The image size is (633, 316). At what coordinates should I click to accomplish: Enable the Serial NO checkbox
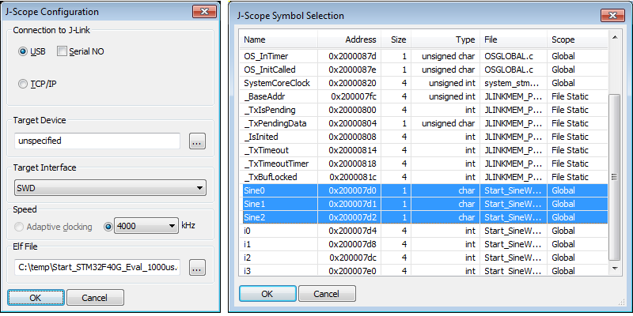coord(63,51)
